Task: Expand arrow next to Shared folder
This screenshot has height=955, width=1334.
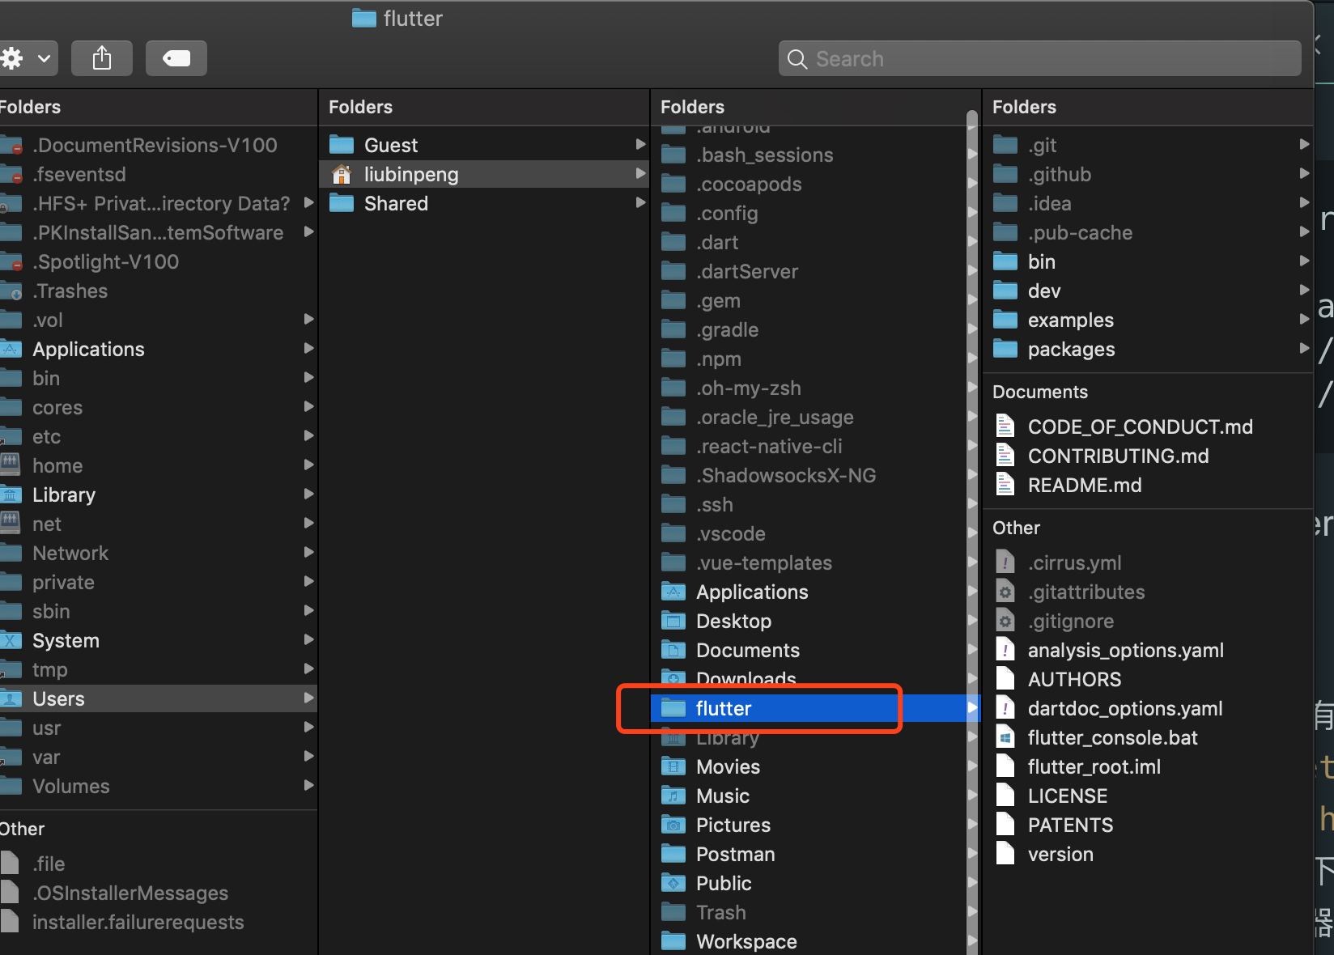Action: (640, 202)
